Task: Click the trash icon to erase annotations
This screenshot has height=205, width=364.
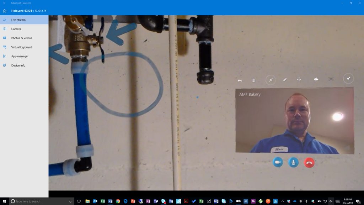Action: [253, 80]
